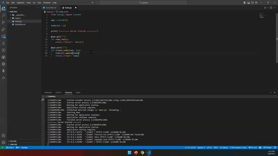Screen dimensions: 278x156
Task: Go back with the navigation arrow
Action: tap(93, 3)
